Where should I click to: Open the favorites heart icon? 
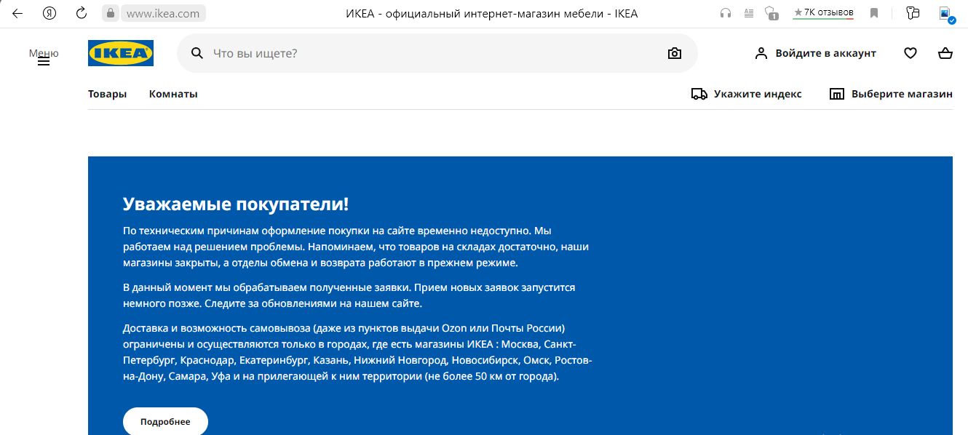[x=910, y=53]
